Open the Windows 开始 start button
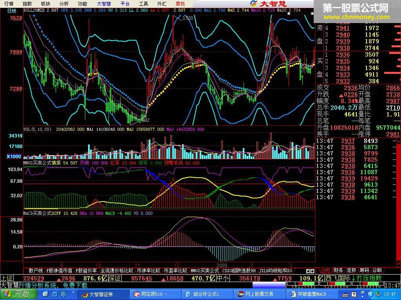The image size is (401, 300). 18,295
